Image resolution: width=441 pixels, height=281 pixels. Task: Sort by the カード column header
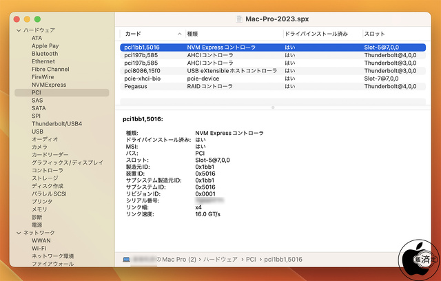pyautogui.click(x=133, y=34)
